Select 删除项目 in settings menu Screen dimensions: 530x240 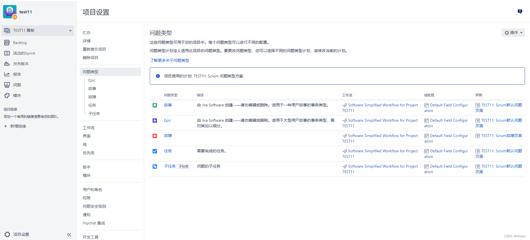(x=91, y=58)
